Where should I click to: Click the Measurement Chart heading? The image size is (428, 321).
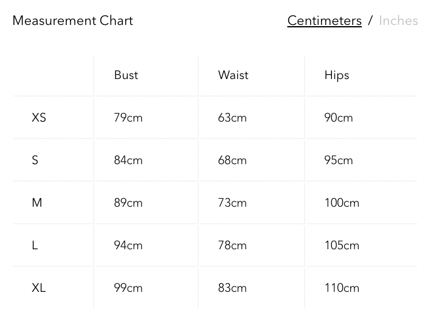72,21
